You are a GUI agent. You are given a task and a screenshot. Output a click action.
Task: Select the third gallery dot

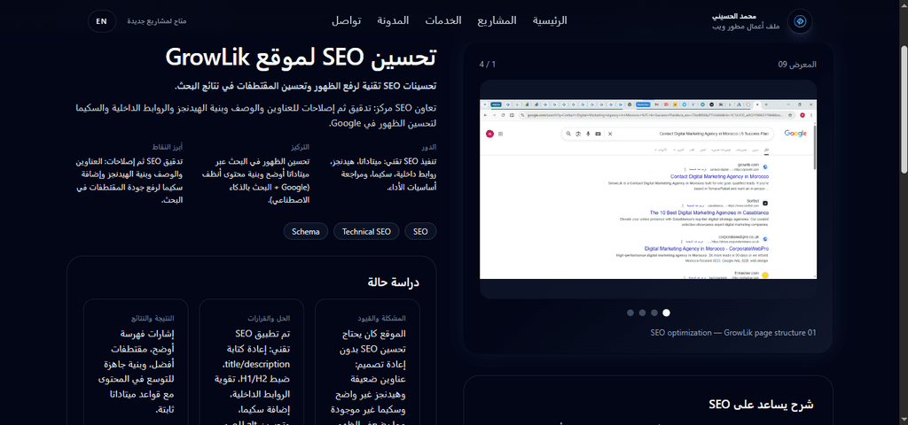654,313
